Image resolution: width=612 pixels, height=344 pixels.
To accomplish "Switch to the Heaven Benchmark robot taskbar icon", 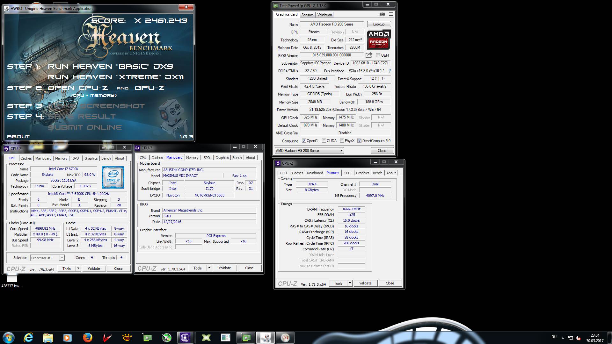I will tap(266, 338).
